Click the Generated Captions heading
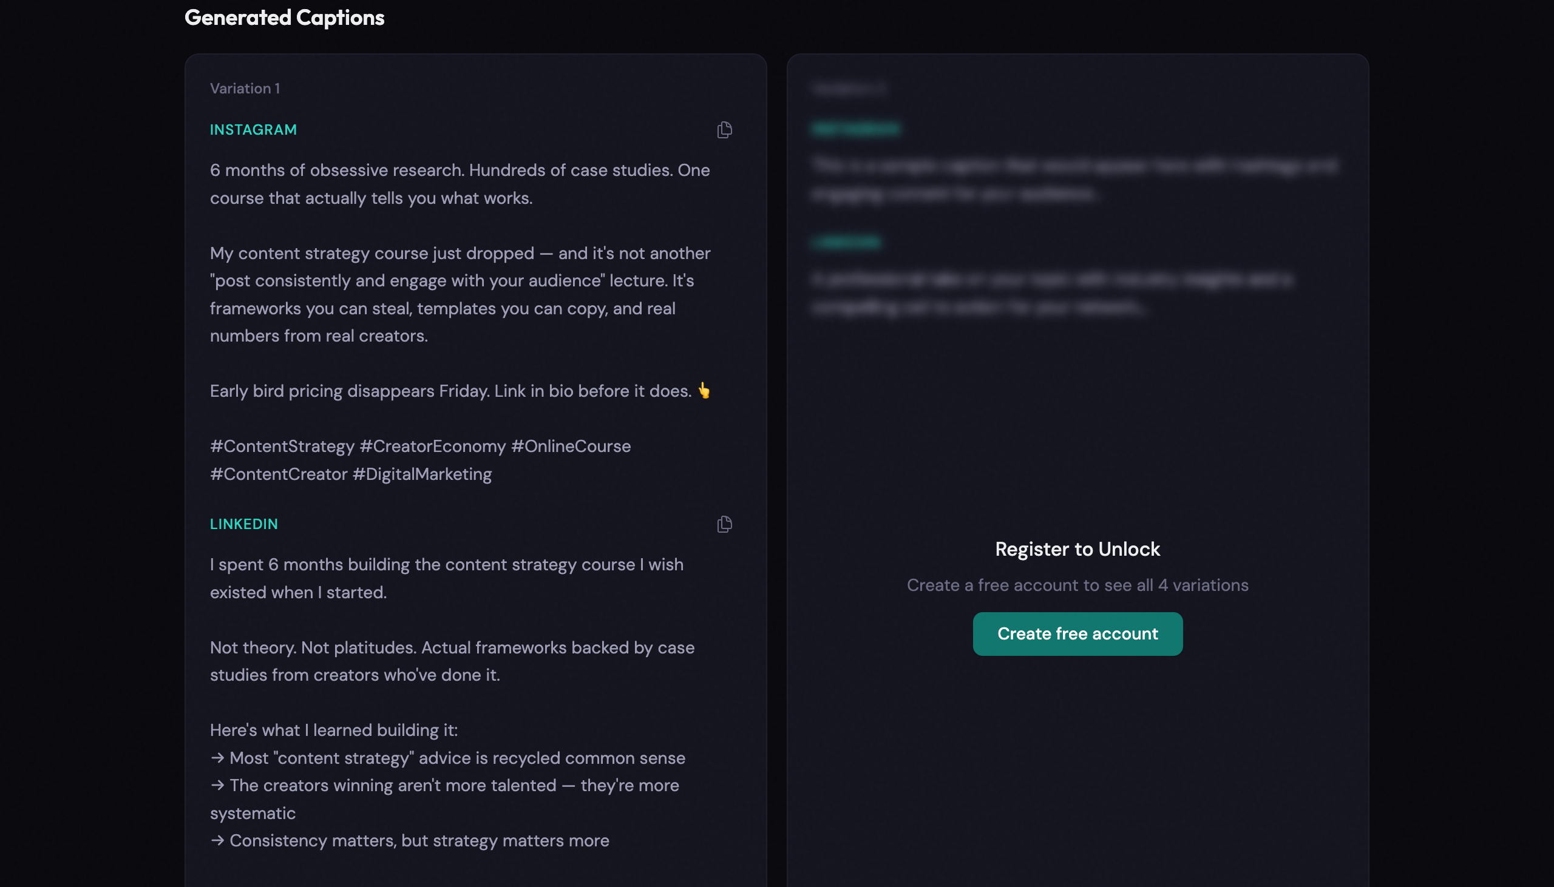The height and width of the screenshot is (887, 1554). click(284, 18)
